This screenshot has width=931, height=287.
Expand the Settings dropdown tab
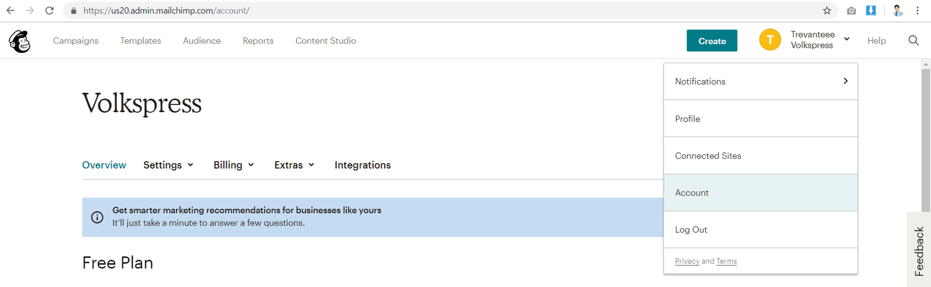pos(168,165)
